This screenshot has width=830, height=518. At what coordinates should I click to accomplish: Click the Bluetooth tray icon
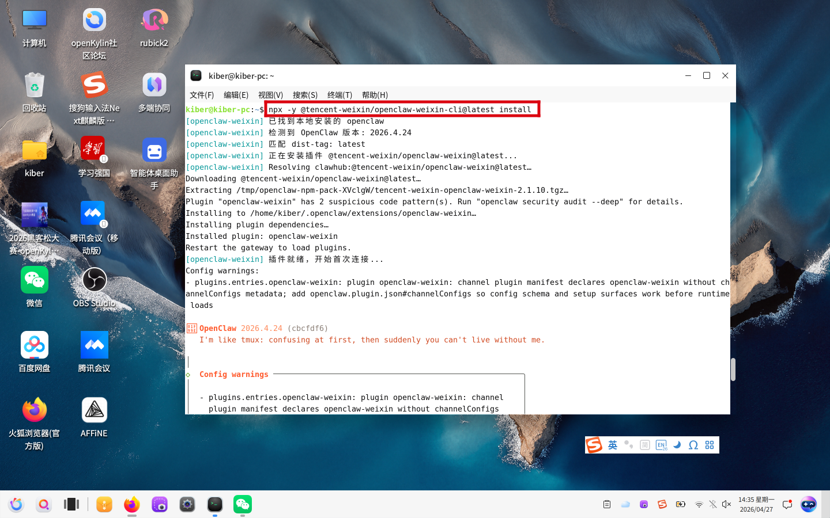(x=713, y=505)
